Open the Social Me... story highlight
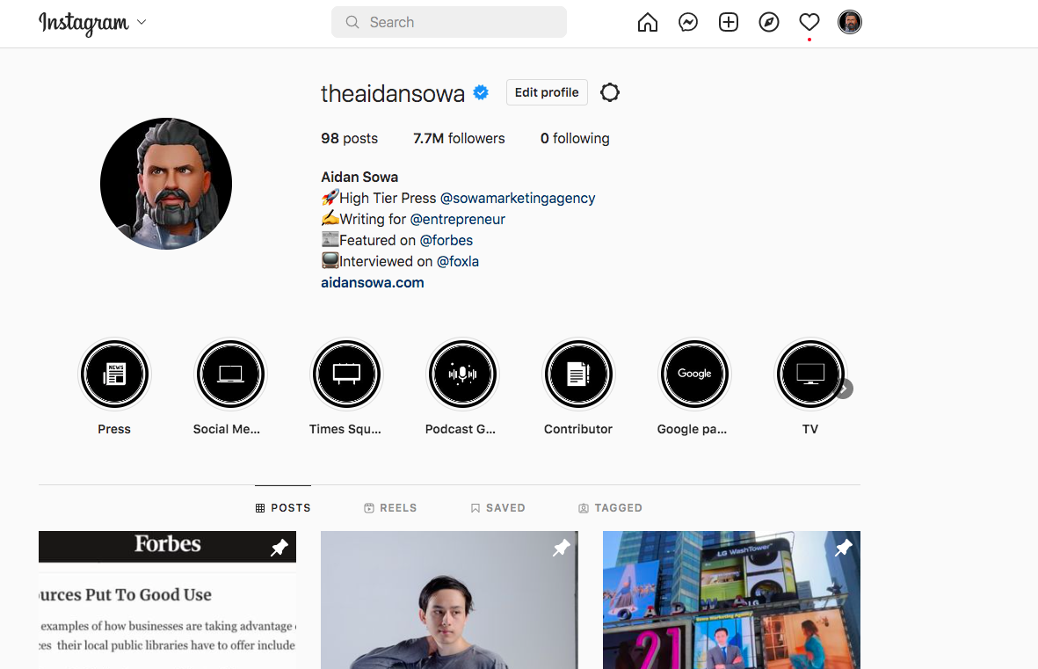 coord(230,374)
